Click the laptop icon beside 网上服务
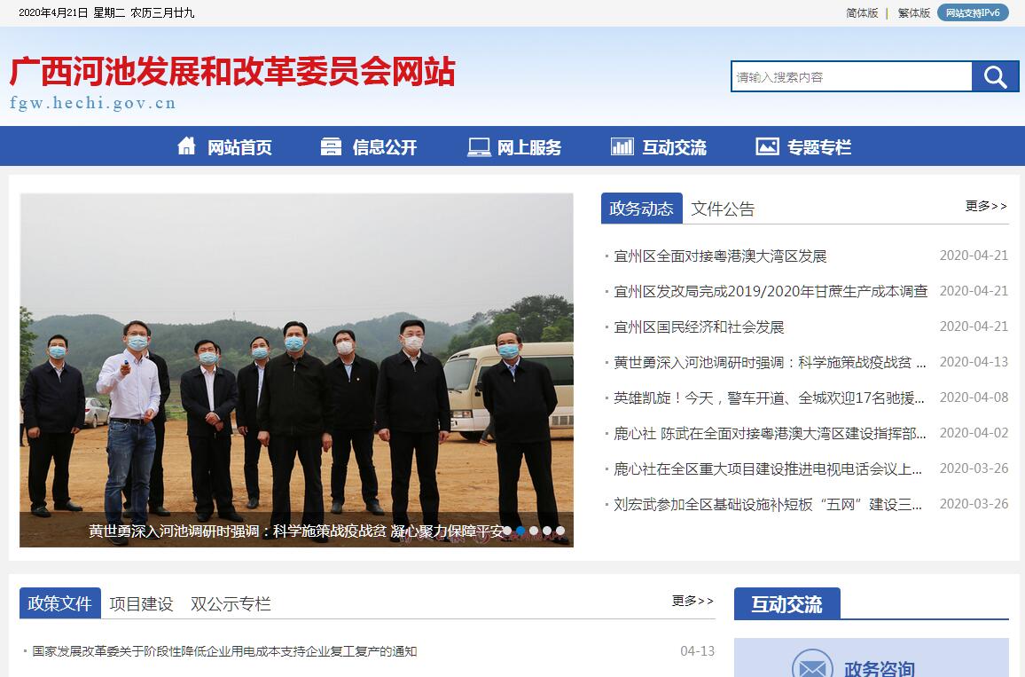This screenshot has width=1025, height=677. (x=479, y=146)
